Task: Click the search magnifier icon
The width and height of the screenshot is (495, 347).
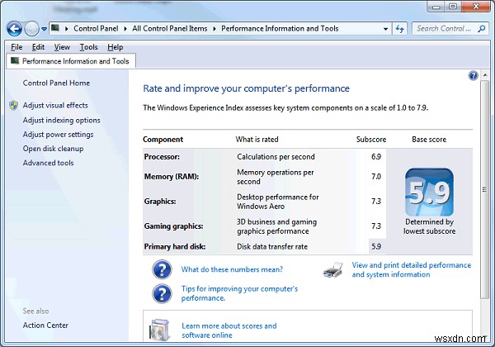Action: click(482, 29)
